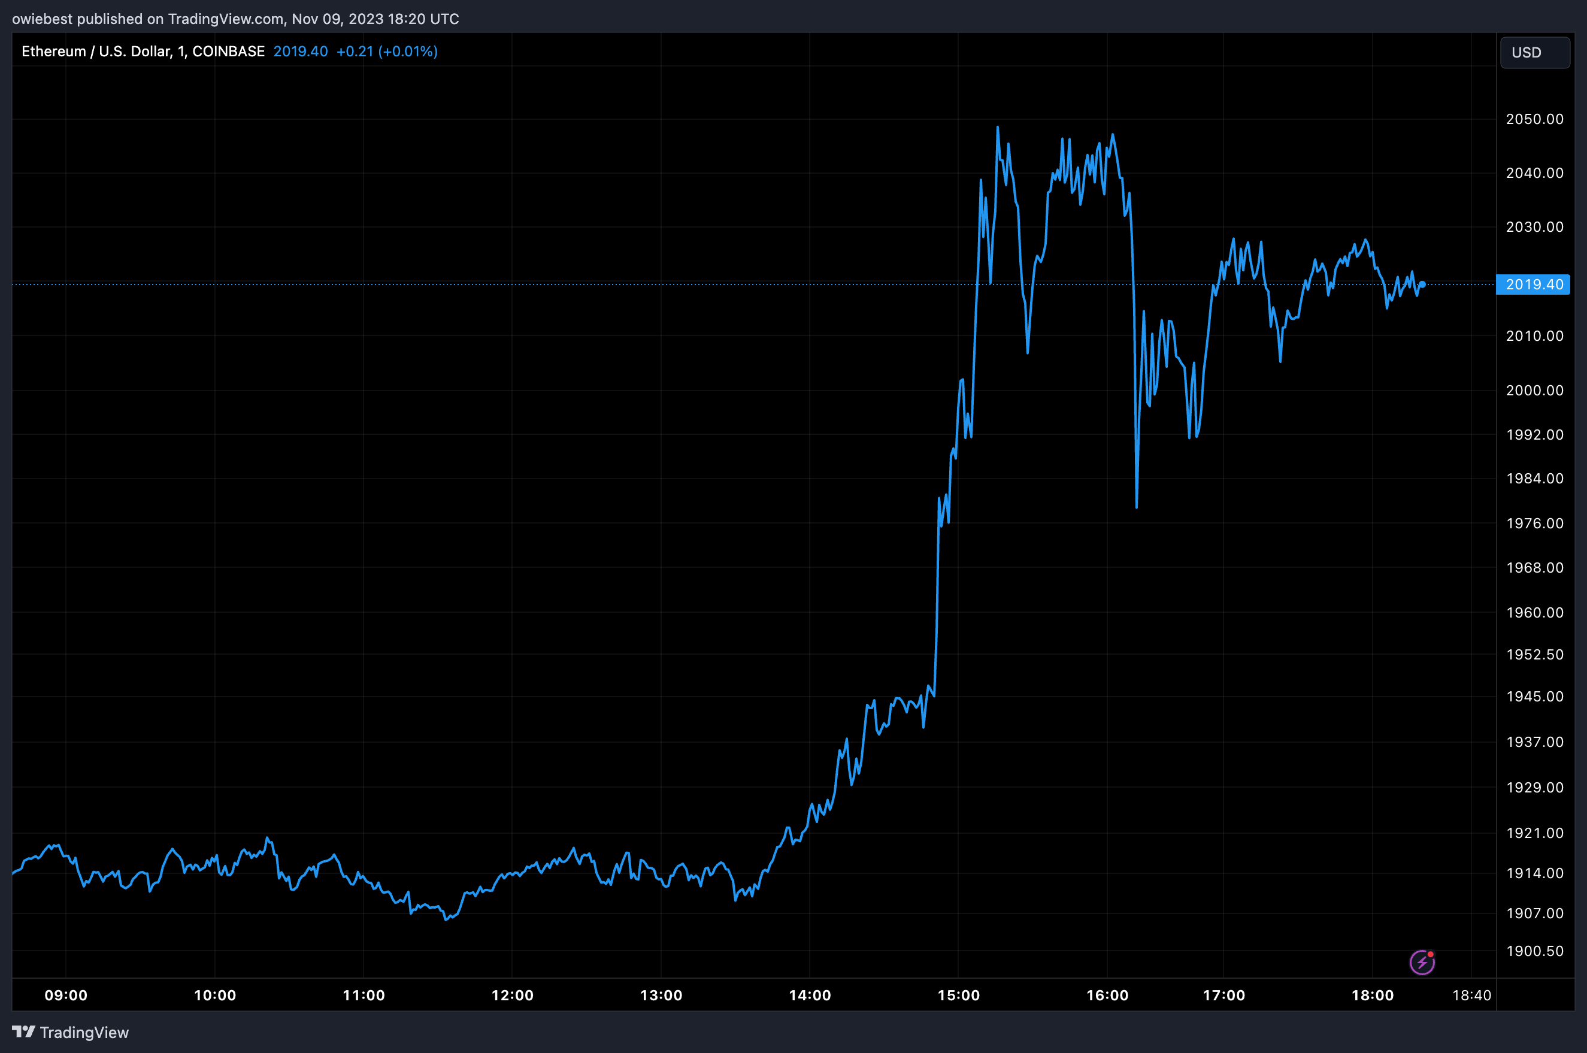The image size is (1587, 1053).
Task: Click the 1900.50 price axis label
Action: (1535, 951)
